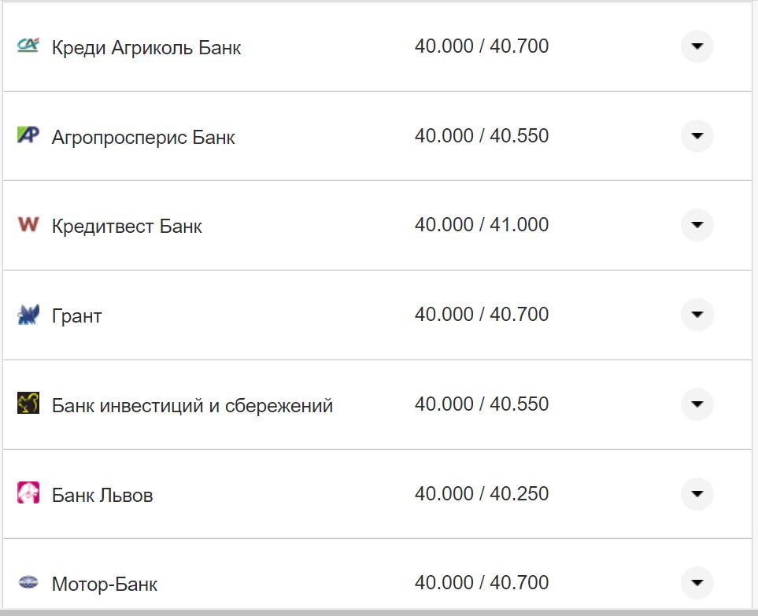
Task: Expand rate details for Грант
Action: [x=696, y=314]
